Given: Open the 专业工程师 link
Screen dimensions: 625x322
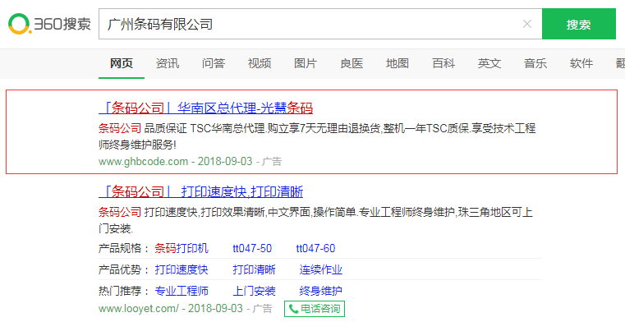Looking at the screenshot, I should [182, 291].
